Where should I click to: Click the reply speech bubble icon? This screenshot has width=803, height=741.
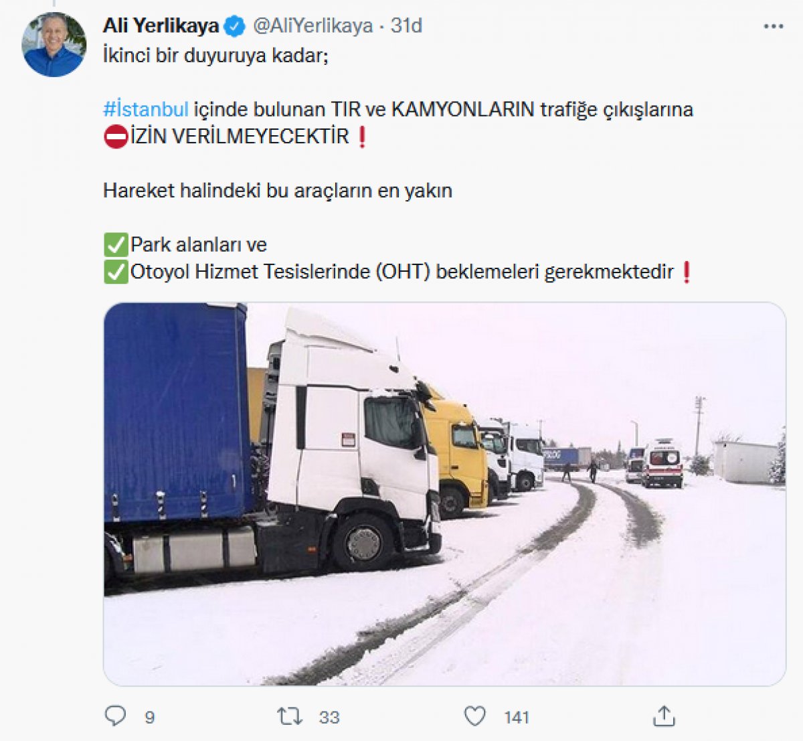pyautogui.click(x=116, y=716)
